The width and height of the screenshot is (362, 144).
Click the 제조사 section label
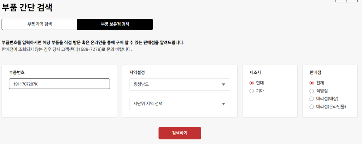[x=255, y=72]
